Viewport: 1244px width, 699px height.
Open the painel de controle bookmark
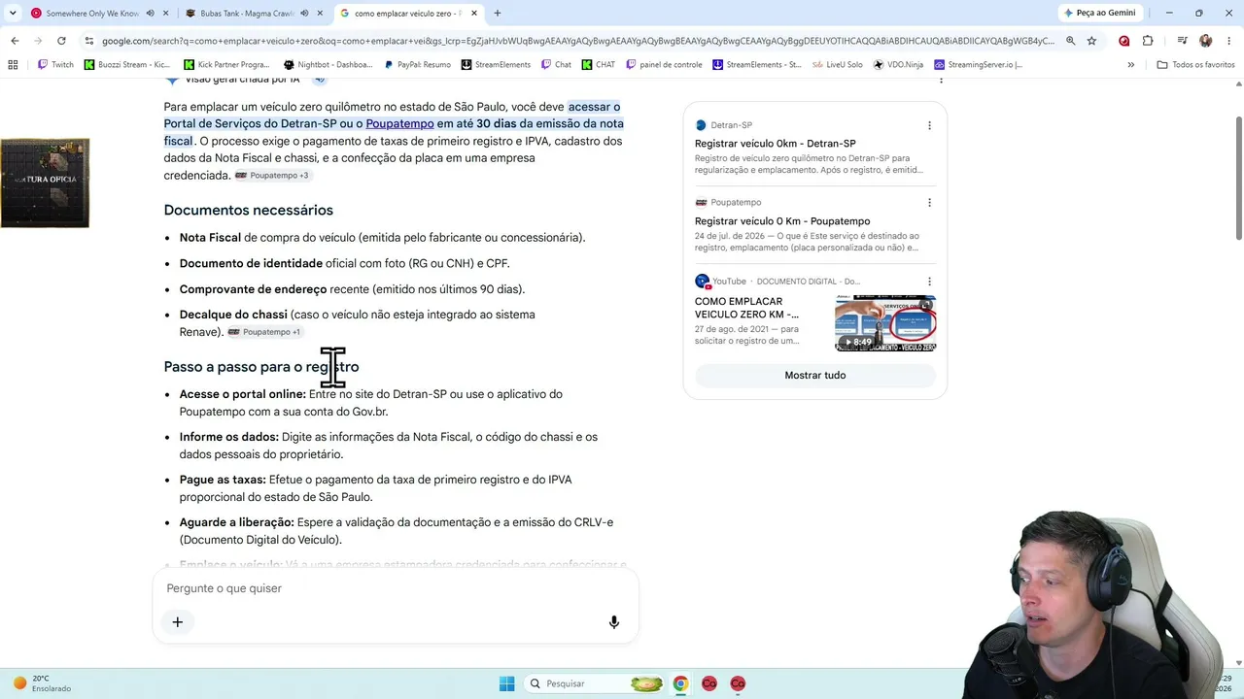click(x=664, y=65)
